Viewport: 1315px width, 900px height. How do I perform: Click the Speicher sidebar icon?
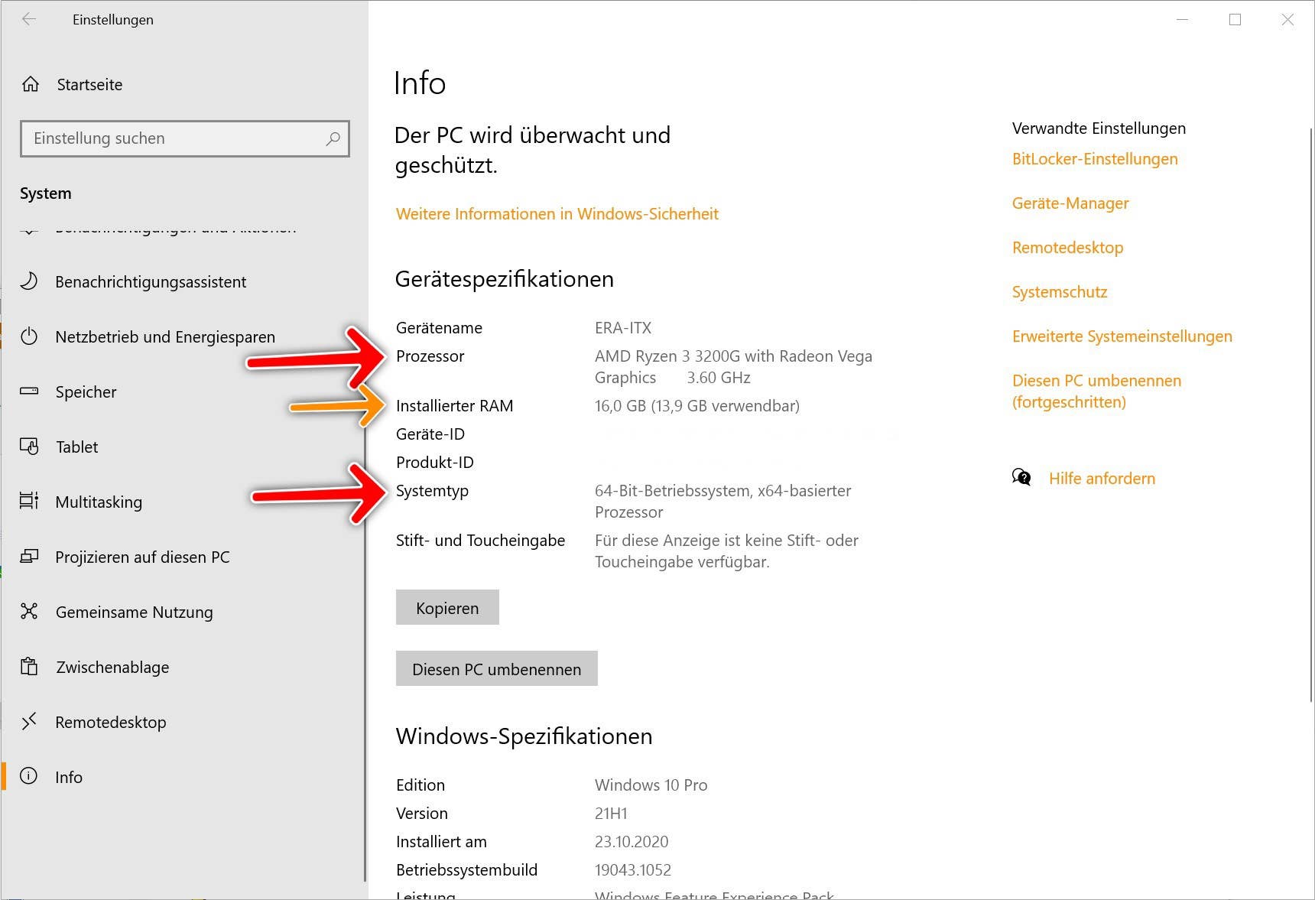[x=30, y=392]
